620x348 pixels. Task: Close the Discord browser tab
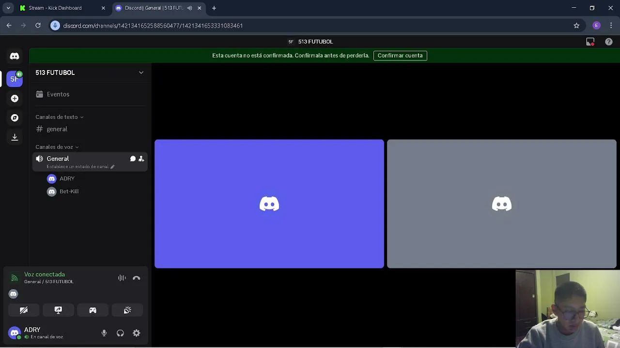point(199,8)
